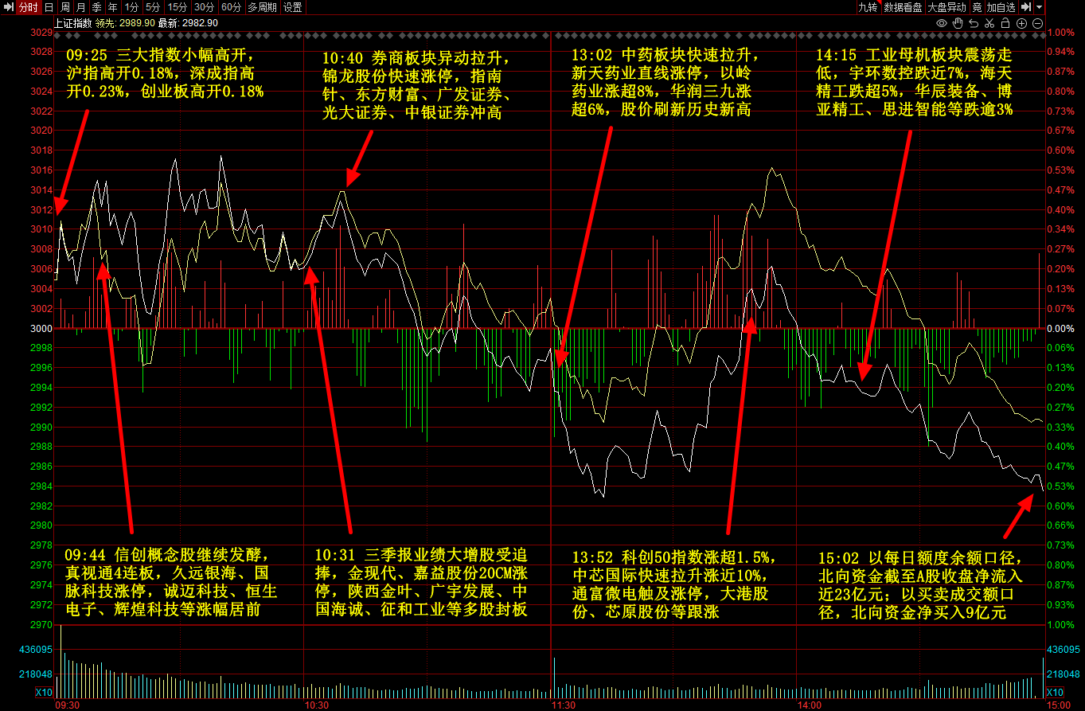Select the 60分 timeframe tab

[x=232, y=7]
